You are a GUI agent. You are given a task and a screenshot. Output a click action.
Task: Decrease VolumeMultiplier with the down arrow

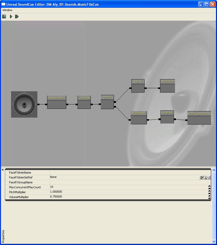pyautogui.click(x=209, y=198)
